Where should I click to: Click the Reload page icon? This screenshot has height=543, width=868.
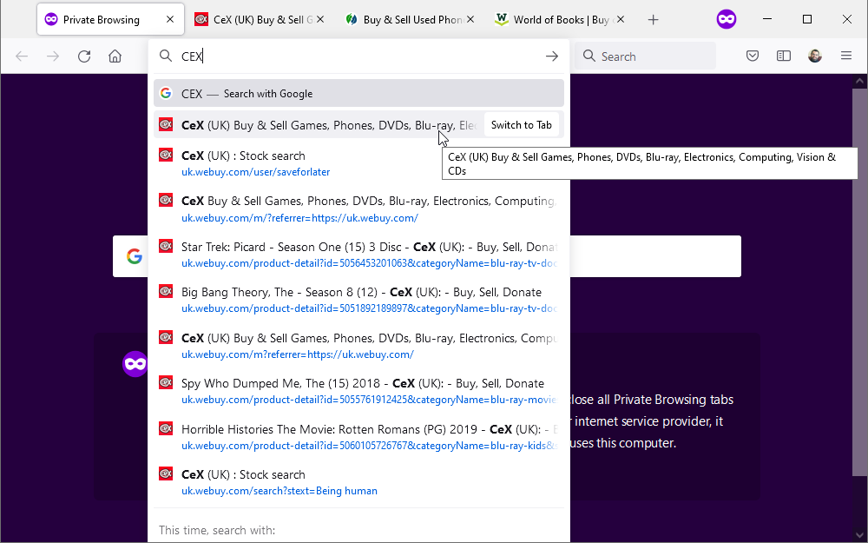[x=84, y=56]
